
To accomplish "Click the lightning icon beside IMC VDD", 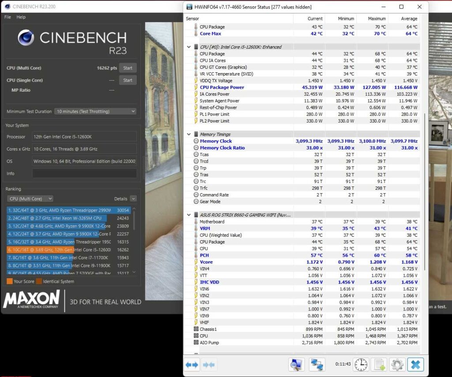I will pyautogui.click(x=196, y=282).
